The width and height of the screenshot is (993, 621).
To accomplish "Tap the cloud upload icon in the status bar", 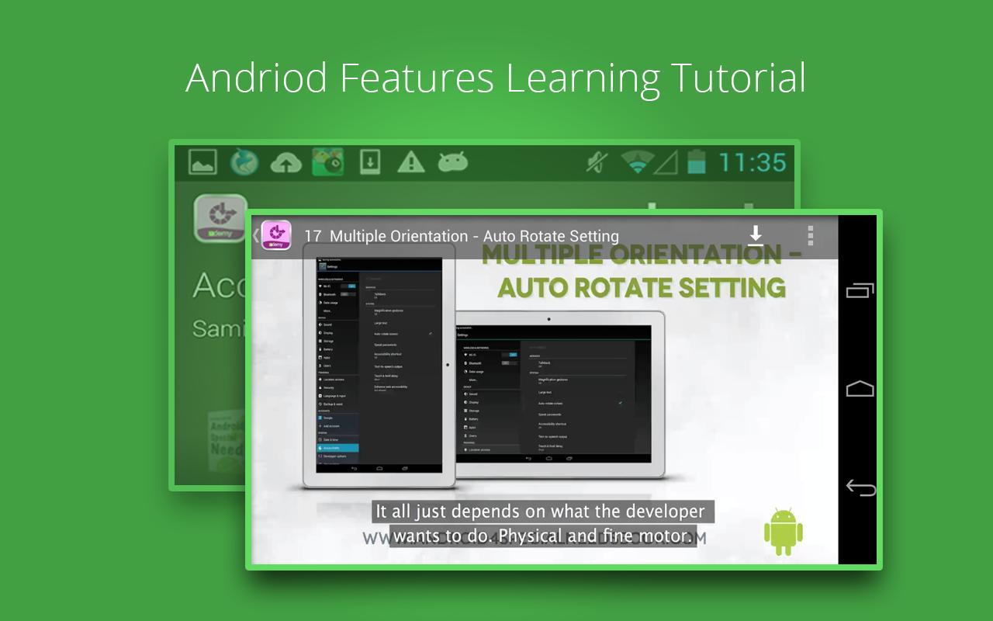I will (x=285, y=161).
